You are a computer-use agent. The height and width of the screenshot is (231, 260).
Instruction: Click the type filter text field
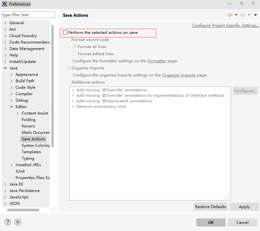coord(28,15)
